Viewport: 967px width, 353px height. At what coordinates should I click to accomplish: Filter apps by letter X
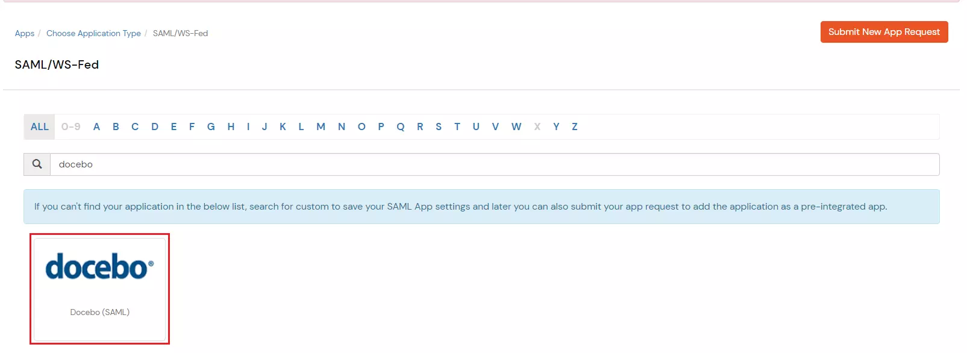537,127
